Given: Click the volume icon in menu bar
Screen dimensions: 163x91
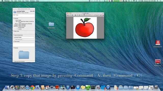Looking at the screenshot, I should [136, 1].
